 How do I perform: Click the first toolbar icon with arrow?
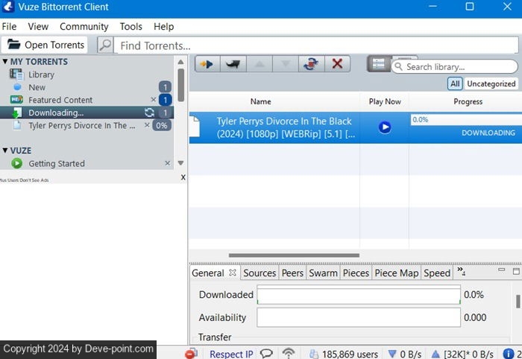coord(207,65)
